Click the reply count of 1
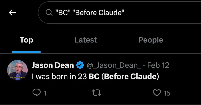The image size is (201, 105). pos(45,93)
